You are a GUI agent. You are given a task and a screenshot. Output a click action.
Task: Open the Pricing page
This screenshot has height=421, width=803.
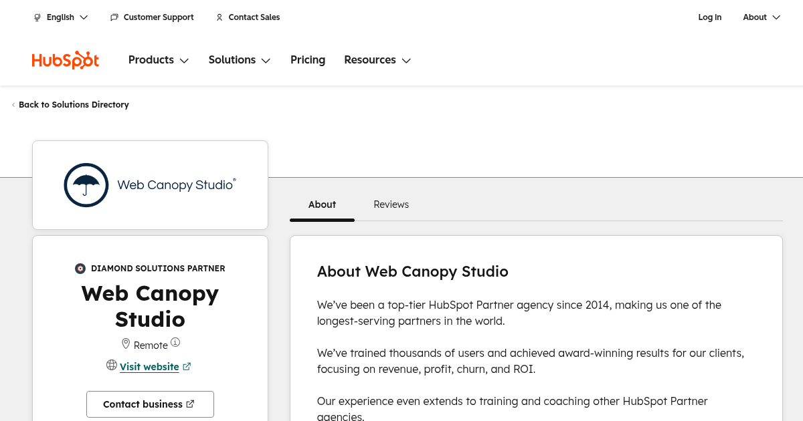pyautogui.click(x=308, y=60)
